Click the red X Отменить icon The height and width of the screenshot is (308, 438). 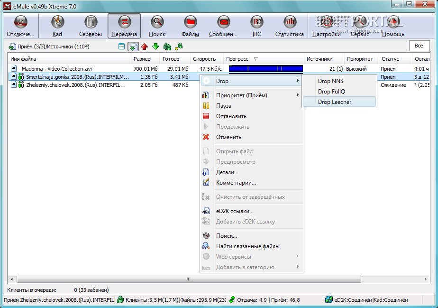coord(206,137)
